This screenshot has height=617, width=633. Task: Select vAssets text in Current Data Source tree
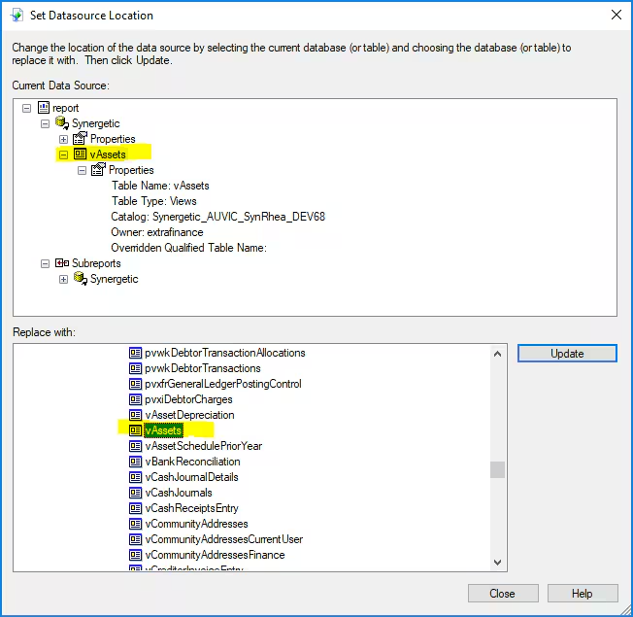tap(108, 154)
